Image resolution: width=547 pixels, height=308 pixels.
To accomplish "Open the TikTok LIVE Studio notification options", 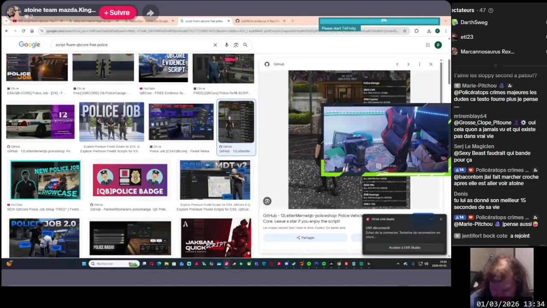I will pos(432,219).
